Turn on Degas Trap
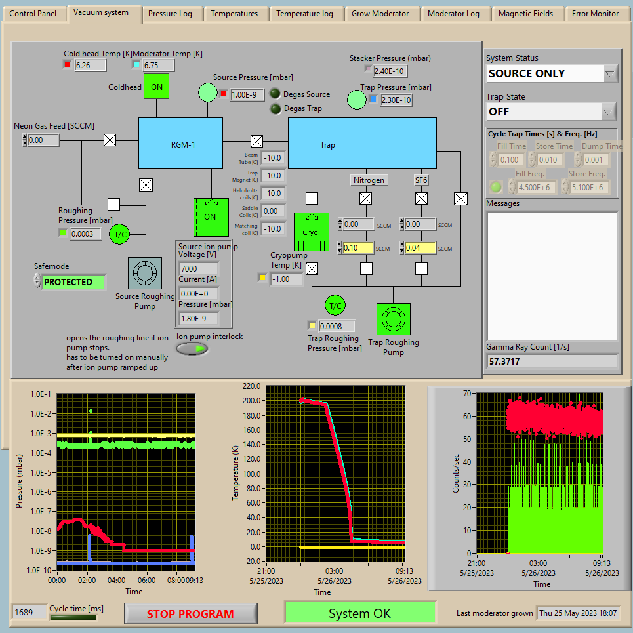633x633 pixels. click(x=276, y=108)
